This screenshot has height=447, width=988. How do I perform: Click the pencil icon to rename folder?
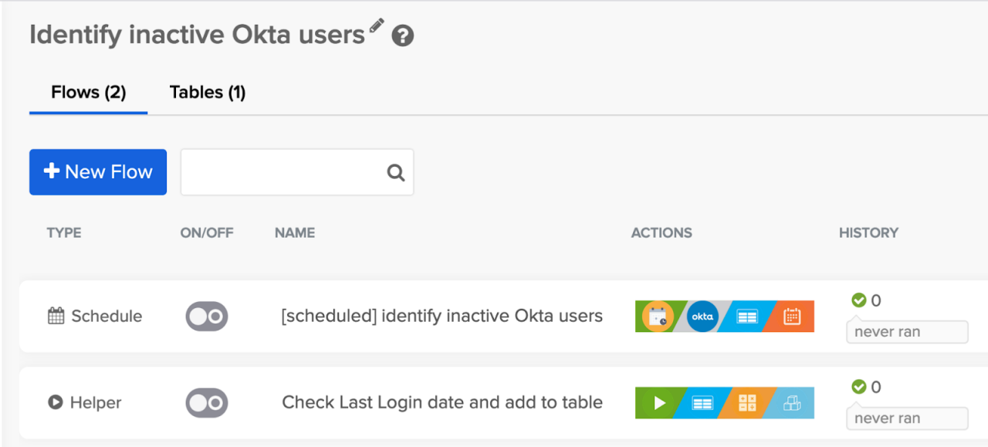pos(377,25)
